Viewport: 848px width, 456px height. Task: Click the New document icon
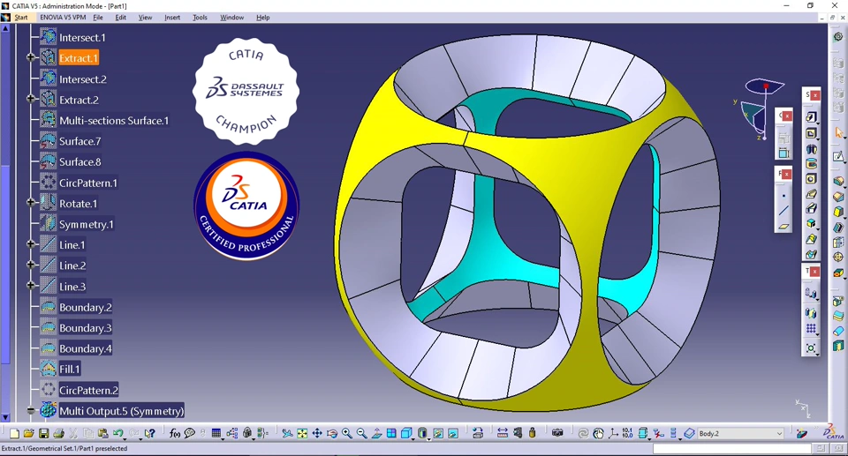point(15,433)
